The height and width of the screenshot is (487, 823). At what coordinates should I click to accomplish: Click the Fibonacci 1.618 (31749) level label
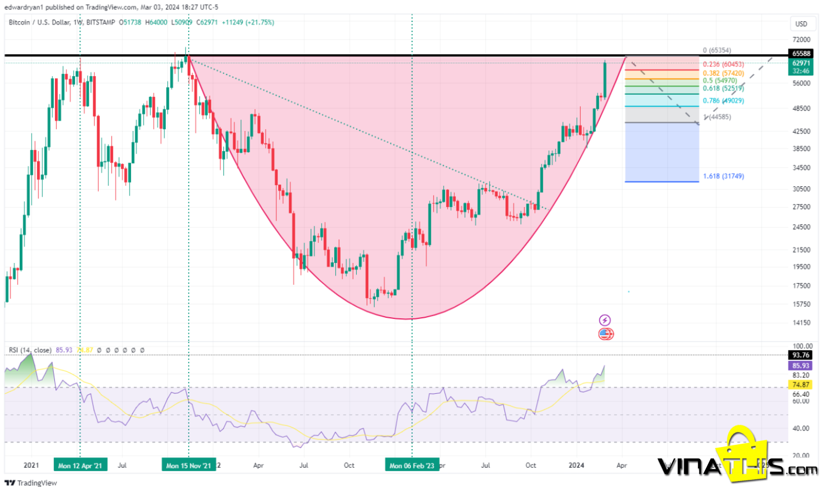coord(723,176)
